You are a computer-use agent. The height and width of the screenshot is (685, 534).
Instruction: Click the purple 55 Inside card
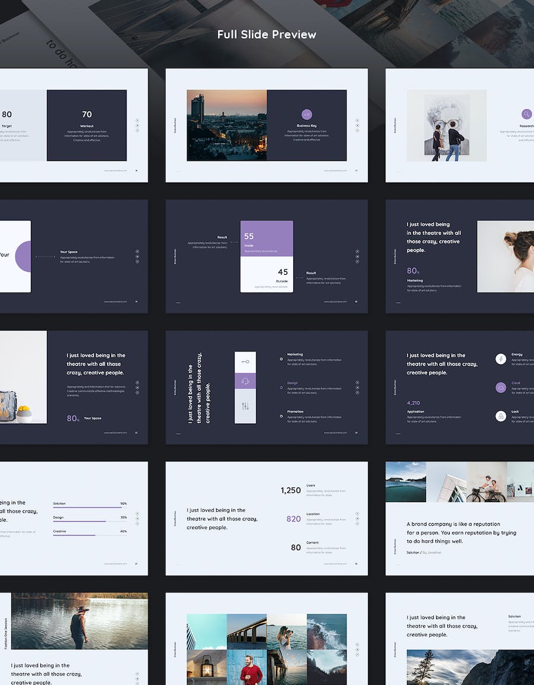[x=266, y=239]
